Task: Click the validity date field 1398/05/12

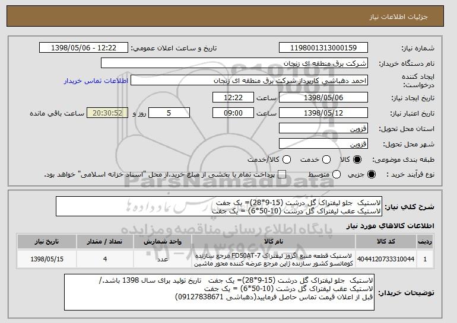Action: click(323, 113)
